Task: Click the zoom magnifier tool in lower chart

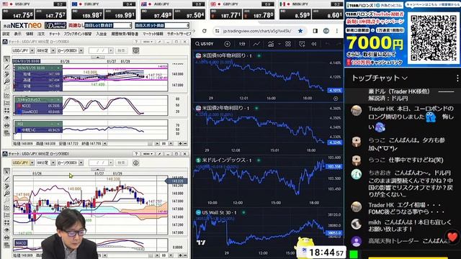Action: pyautogui.click(x=6, y=194)
